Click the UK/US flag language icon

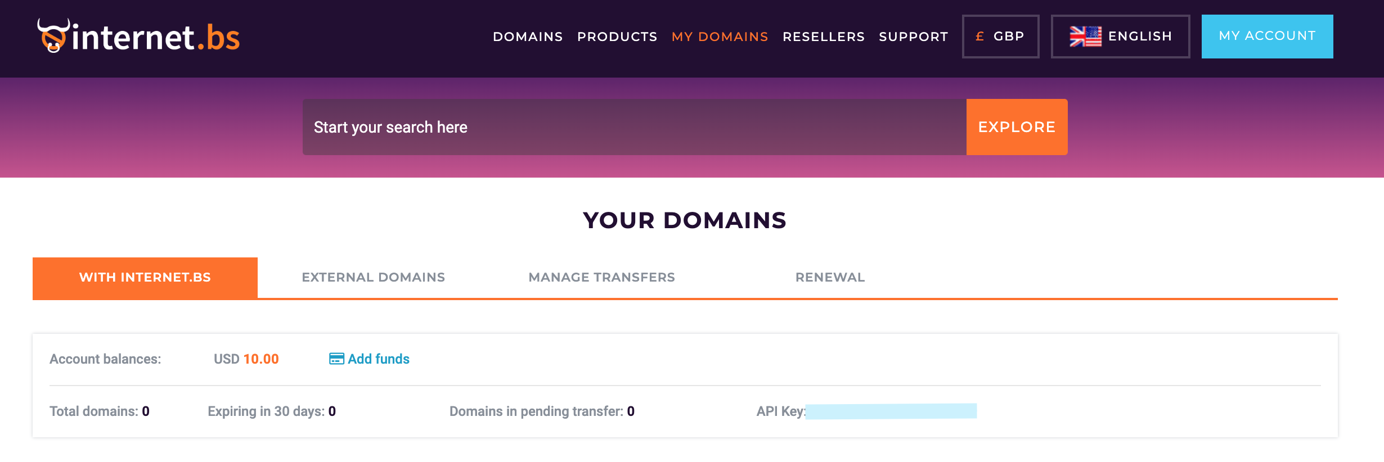[x=1085, y=37]
